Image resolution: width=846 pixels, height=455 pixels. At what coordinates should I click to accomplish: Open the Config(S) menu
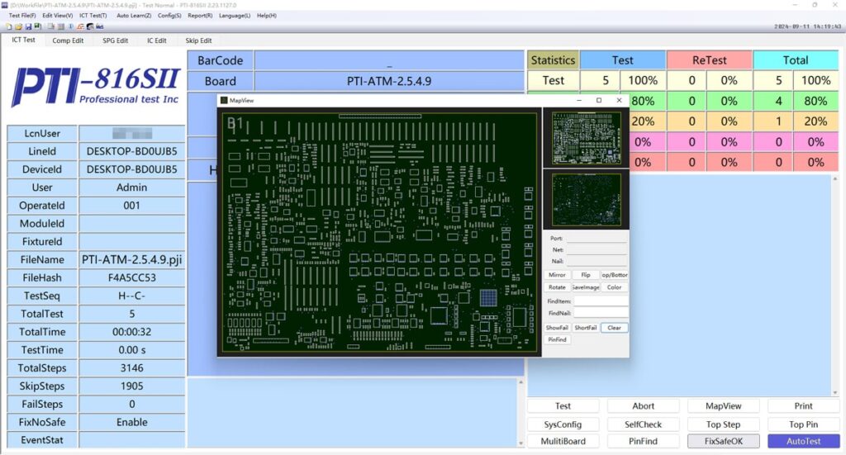point(169,16)
